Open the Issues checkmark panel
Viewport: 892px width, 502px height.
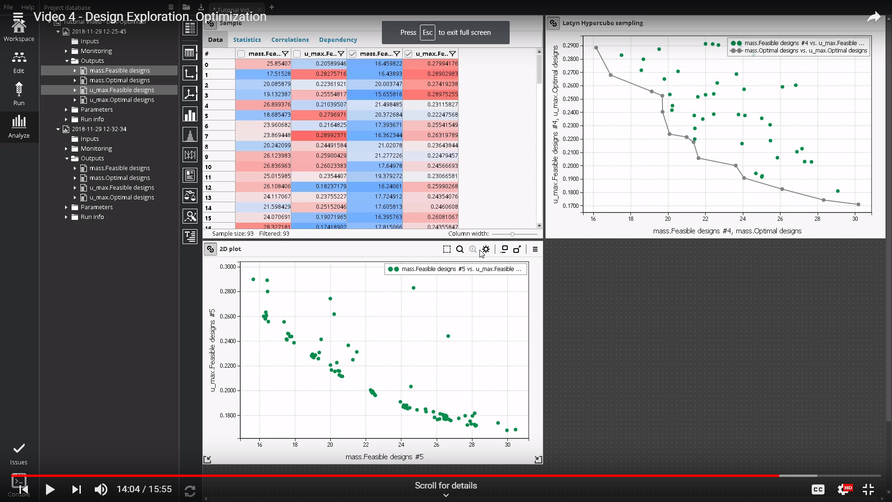pos(19,454)
